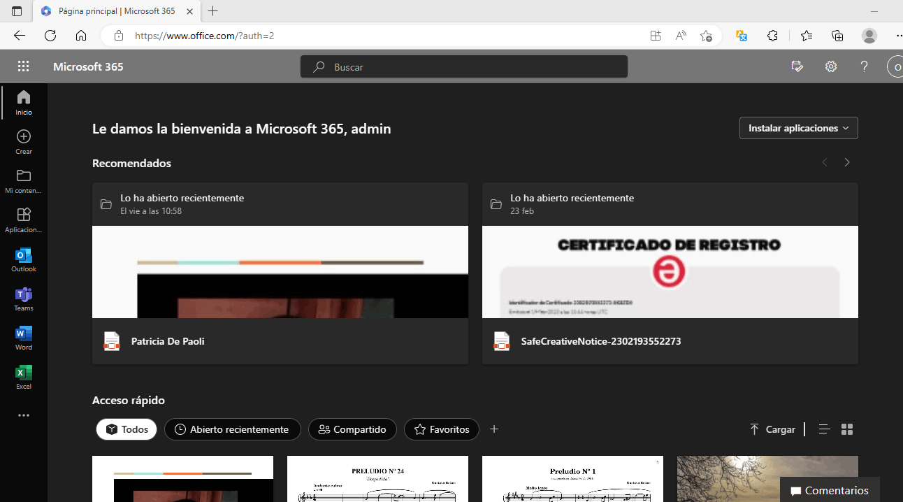Viewport: 903px width, 502px height.
Task: Click the Buscar search field
Action: [x=464, y=66]
